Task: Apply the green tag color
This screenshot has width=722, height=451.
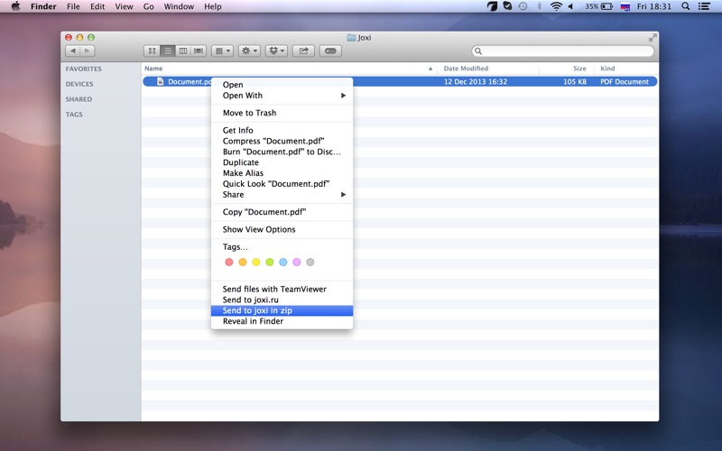Action: coord(269,262)
